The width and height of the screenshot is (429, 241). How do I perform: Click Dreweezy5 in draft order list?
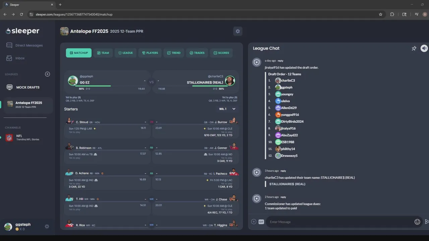coord(287,156)
